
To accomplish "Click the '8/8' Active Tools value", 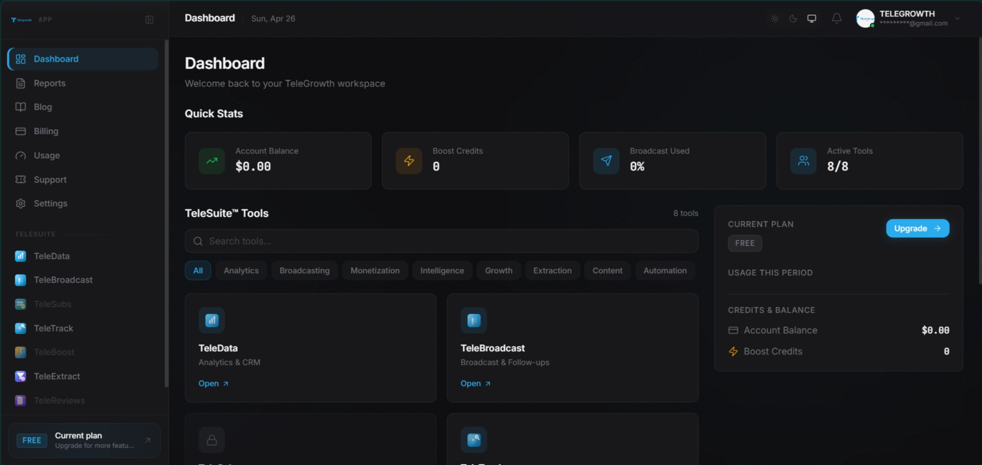I will click(837, 167).
